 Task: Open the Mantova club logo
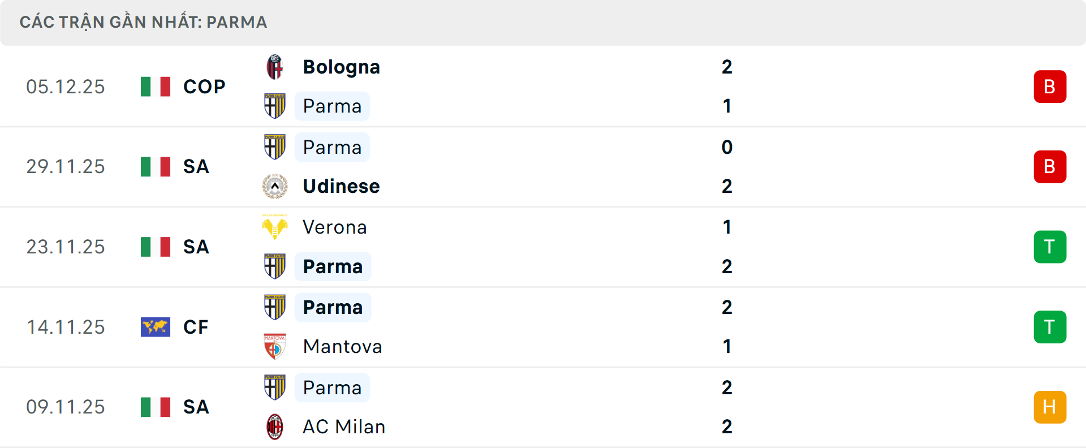(x=275, y=346)
